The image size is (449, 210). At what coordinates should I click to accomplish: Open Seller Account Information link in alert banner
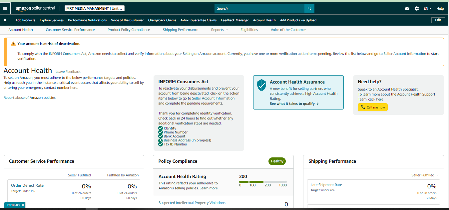coord(405,54)
